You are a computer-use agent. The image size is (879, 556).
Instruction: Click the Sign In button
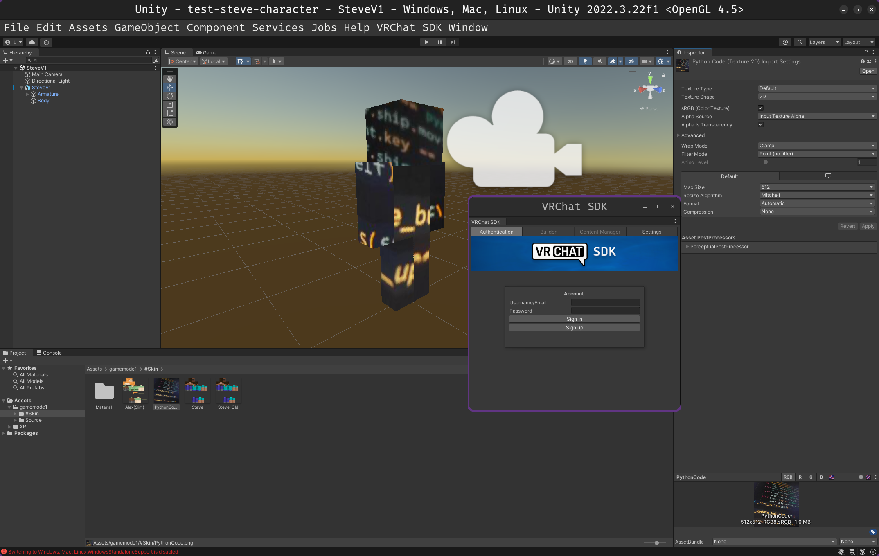click(574, 319)
